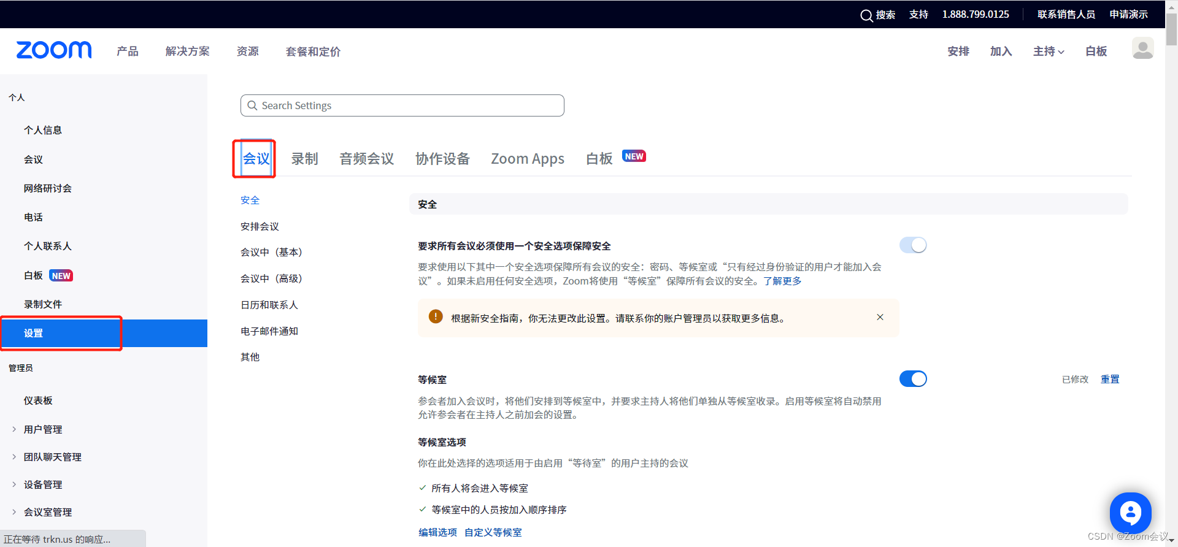
Task: Switch to the 协作设备 tab
Action: 442,159
